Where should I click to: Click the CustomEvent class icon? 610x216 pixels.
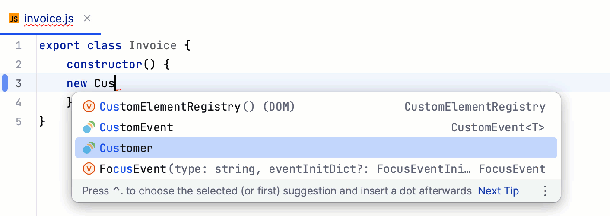[x=89, y=127]
